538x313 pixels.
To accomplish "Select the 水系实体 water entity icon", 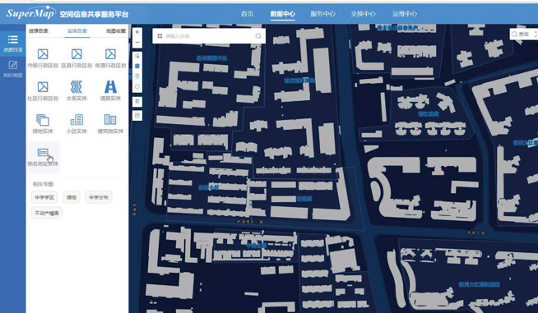I will [x=77, y=90].
